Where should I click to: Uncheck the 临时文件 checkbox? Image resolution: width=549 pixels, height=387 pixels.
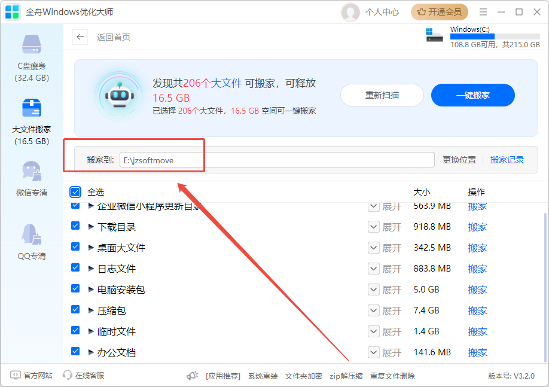(75, 330)
